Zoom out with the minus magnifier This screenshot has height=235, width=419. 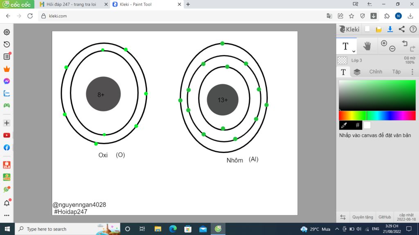pos(392,49)
